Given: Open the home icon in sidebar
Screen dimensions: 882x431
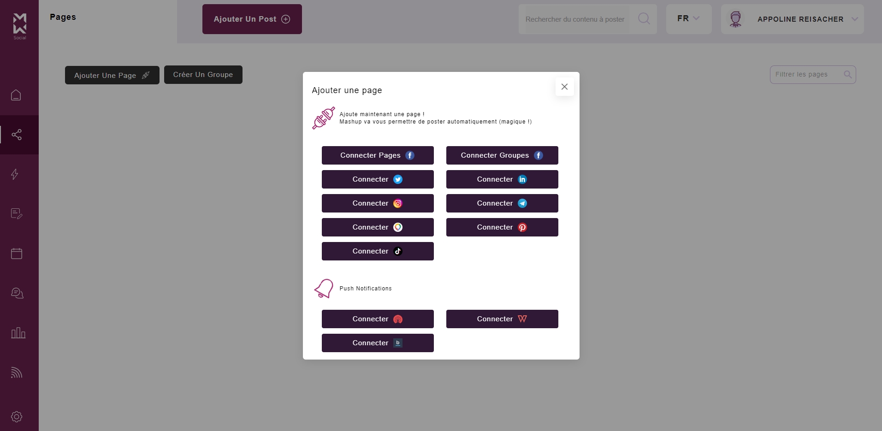Looking at the screenshot, I should tap(16, 95).
